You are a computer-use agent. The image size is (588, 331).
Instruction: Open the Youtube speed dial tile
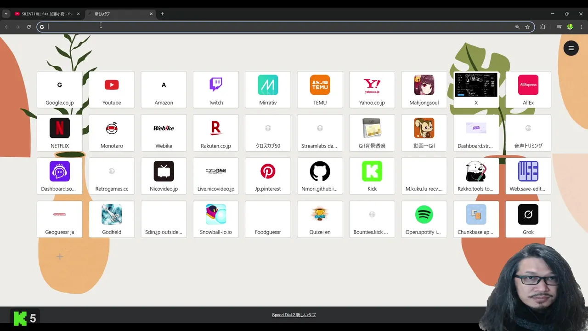(112, 90)
